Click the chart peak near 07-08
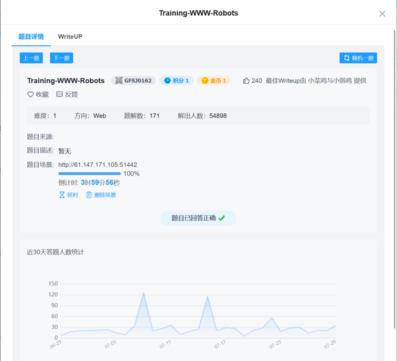Viewport: 397px width, 361px height. pyautogui.click(x=143, y=293)
